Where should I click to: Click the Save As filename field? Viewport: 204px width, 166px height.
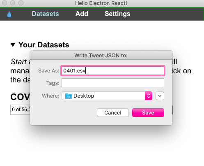coord(113,71)
